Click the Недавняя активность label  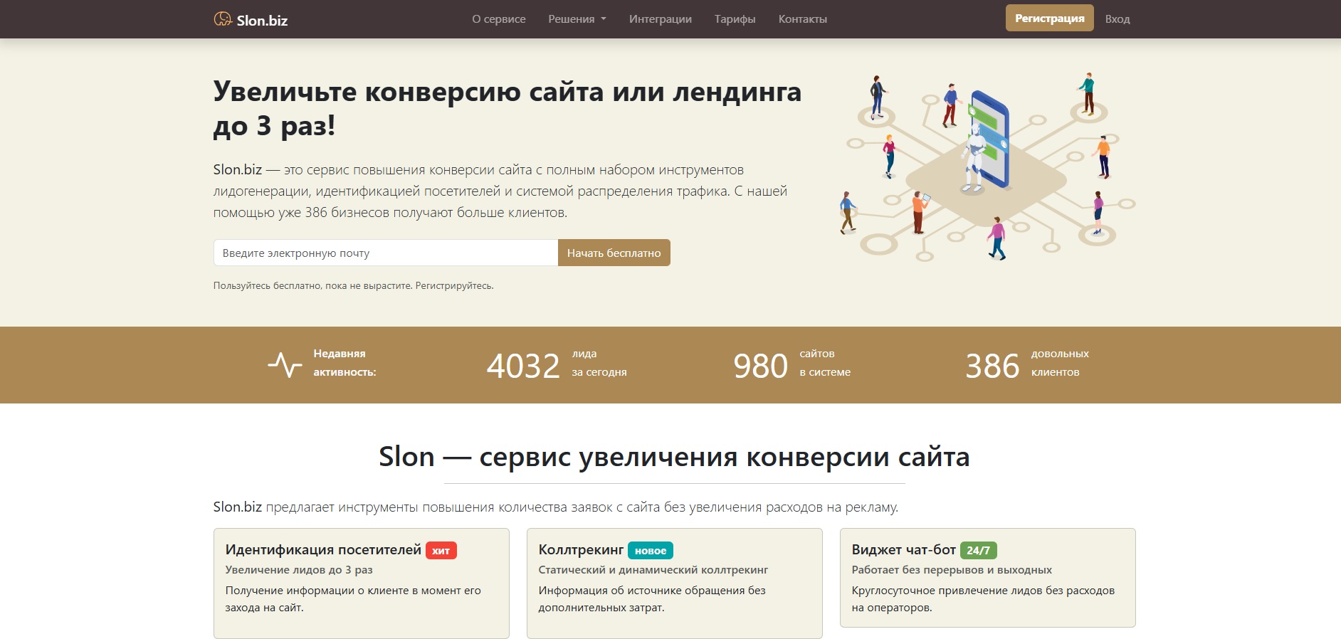(x=345, y=363)
